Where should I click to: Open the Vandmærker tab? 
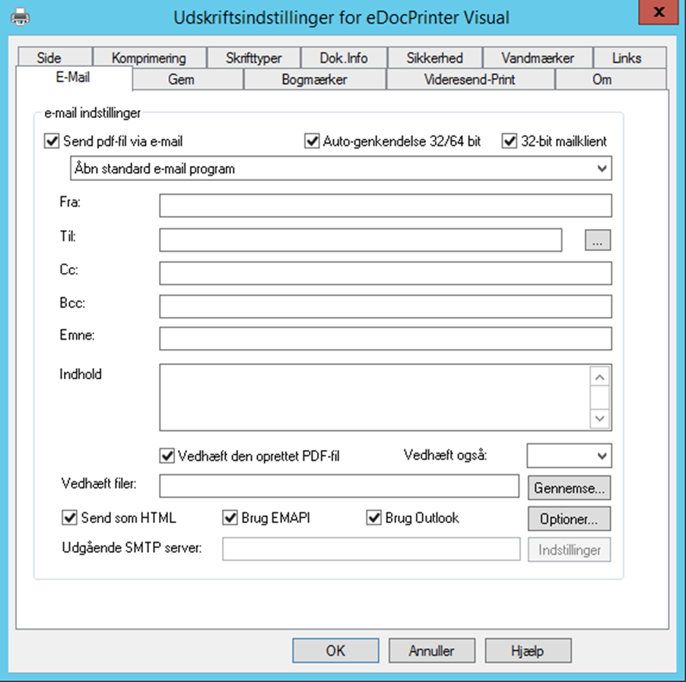tap(537, 58)
